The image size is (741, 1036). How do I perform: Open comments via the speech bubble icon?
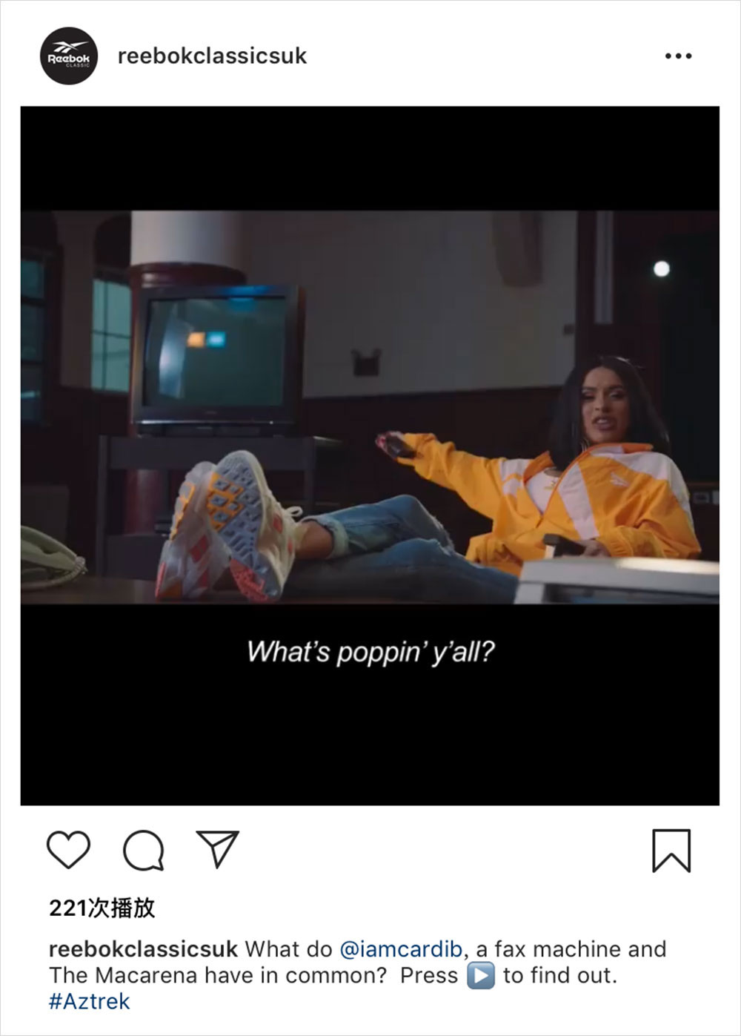143,850
